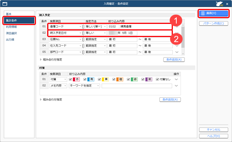The height and width of the screenshot is (142, 232).
Task: Open the 倉庫コード search item dropdown
Action: tap(66, 27)
